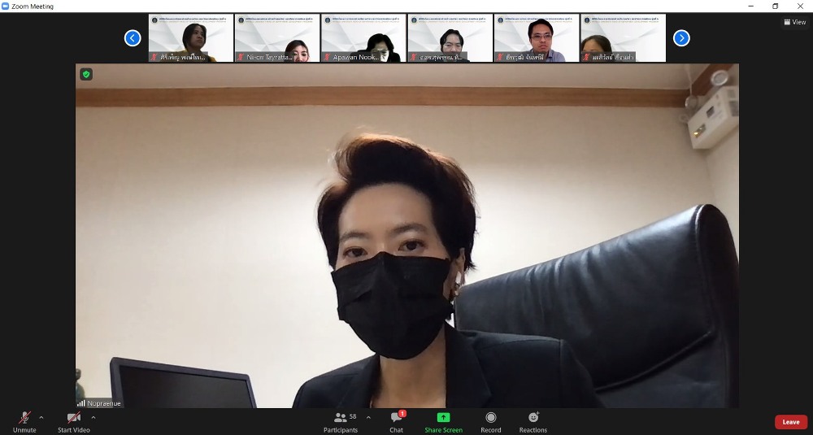Click the green Share Screen icon
The width and height of the screenshot is (813, 435).
[x=443, y=417]
